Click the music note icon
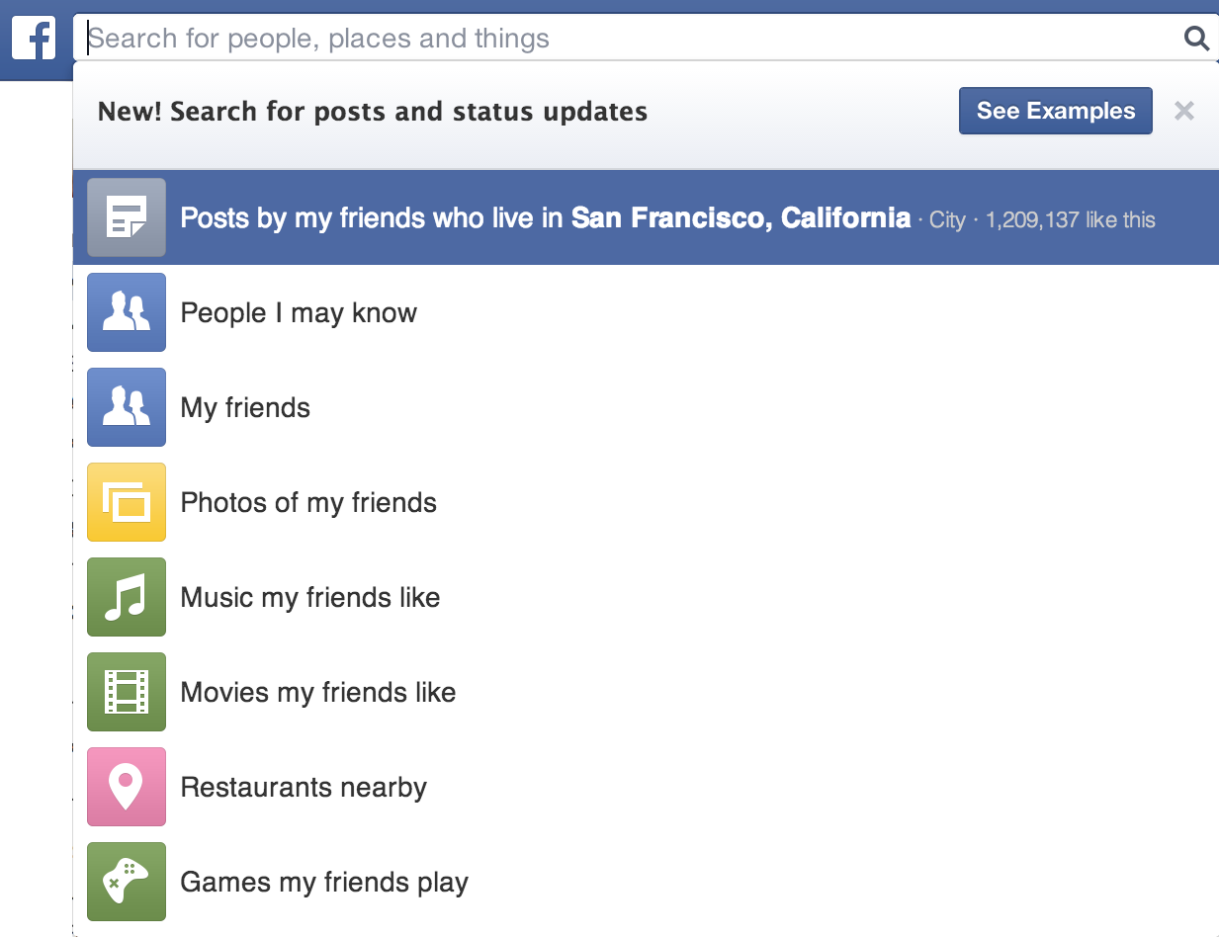 point(127,597)
